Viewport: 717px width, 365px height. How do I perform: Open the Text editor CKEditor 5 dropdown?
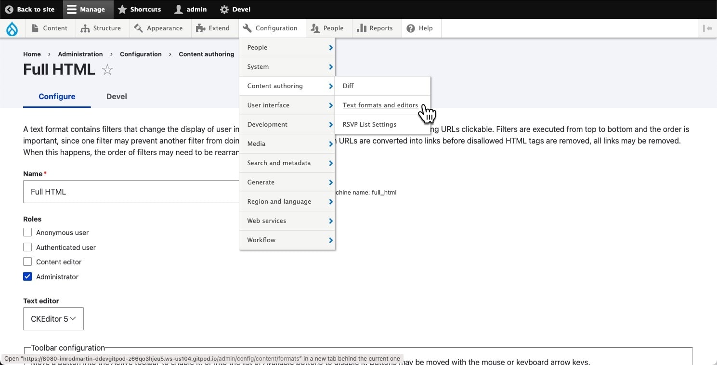coord(53,319)
